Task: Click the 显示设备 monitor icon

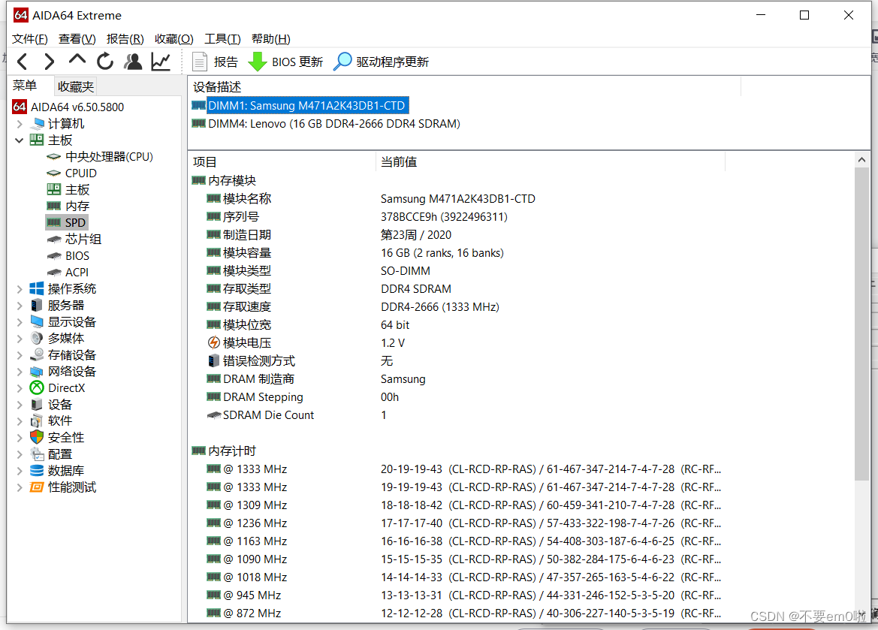Action: (x=37, y=321)
